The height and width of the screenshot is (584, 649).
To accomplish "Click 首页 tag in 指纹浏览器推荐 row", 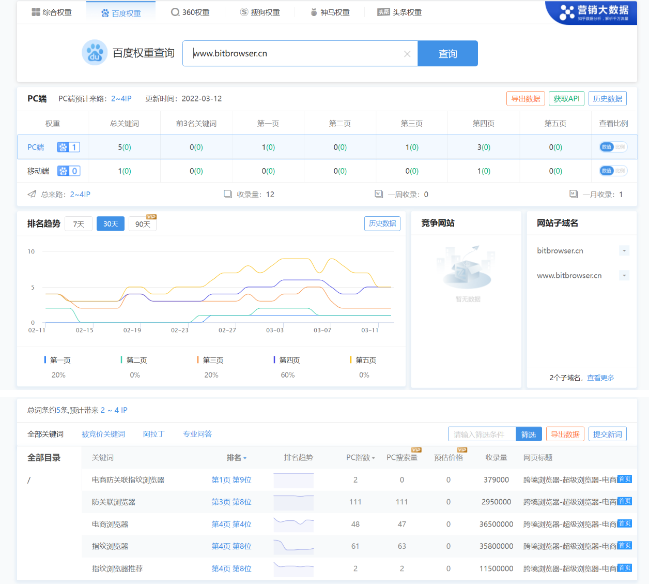I will (625, 567).
